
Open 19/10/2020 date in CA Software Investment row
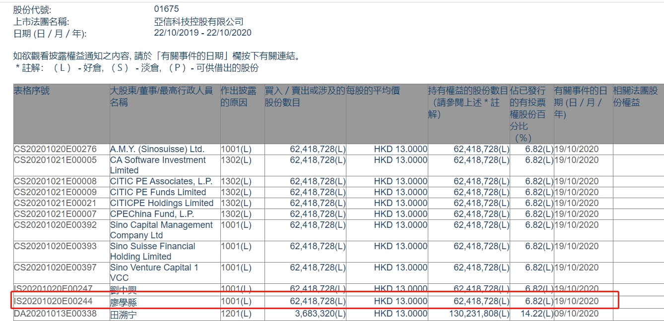point(577,160)
